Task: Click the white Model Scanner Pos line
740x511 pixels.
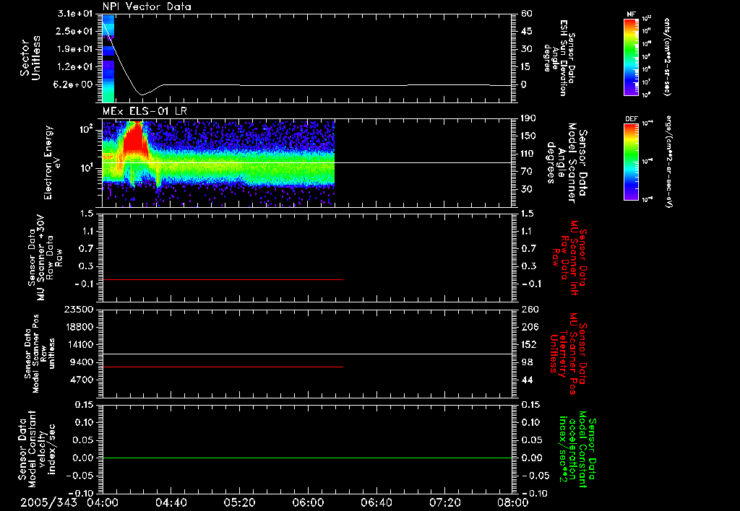Action: (307, 354)
